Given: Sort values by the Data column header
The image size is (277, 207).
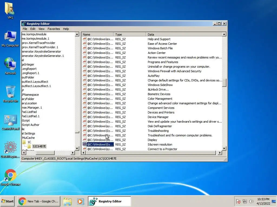Looking at the screenshot, I should click(184, 34).
